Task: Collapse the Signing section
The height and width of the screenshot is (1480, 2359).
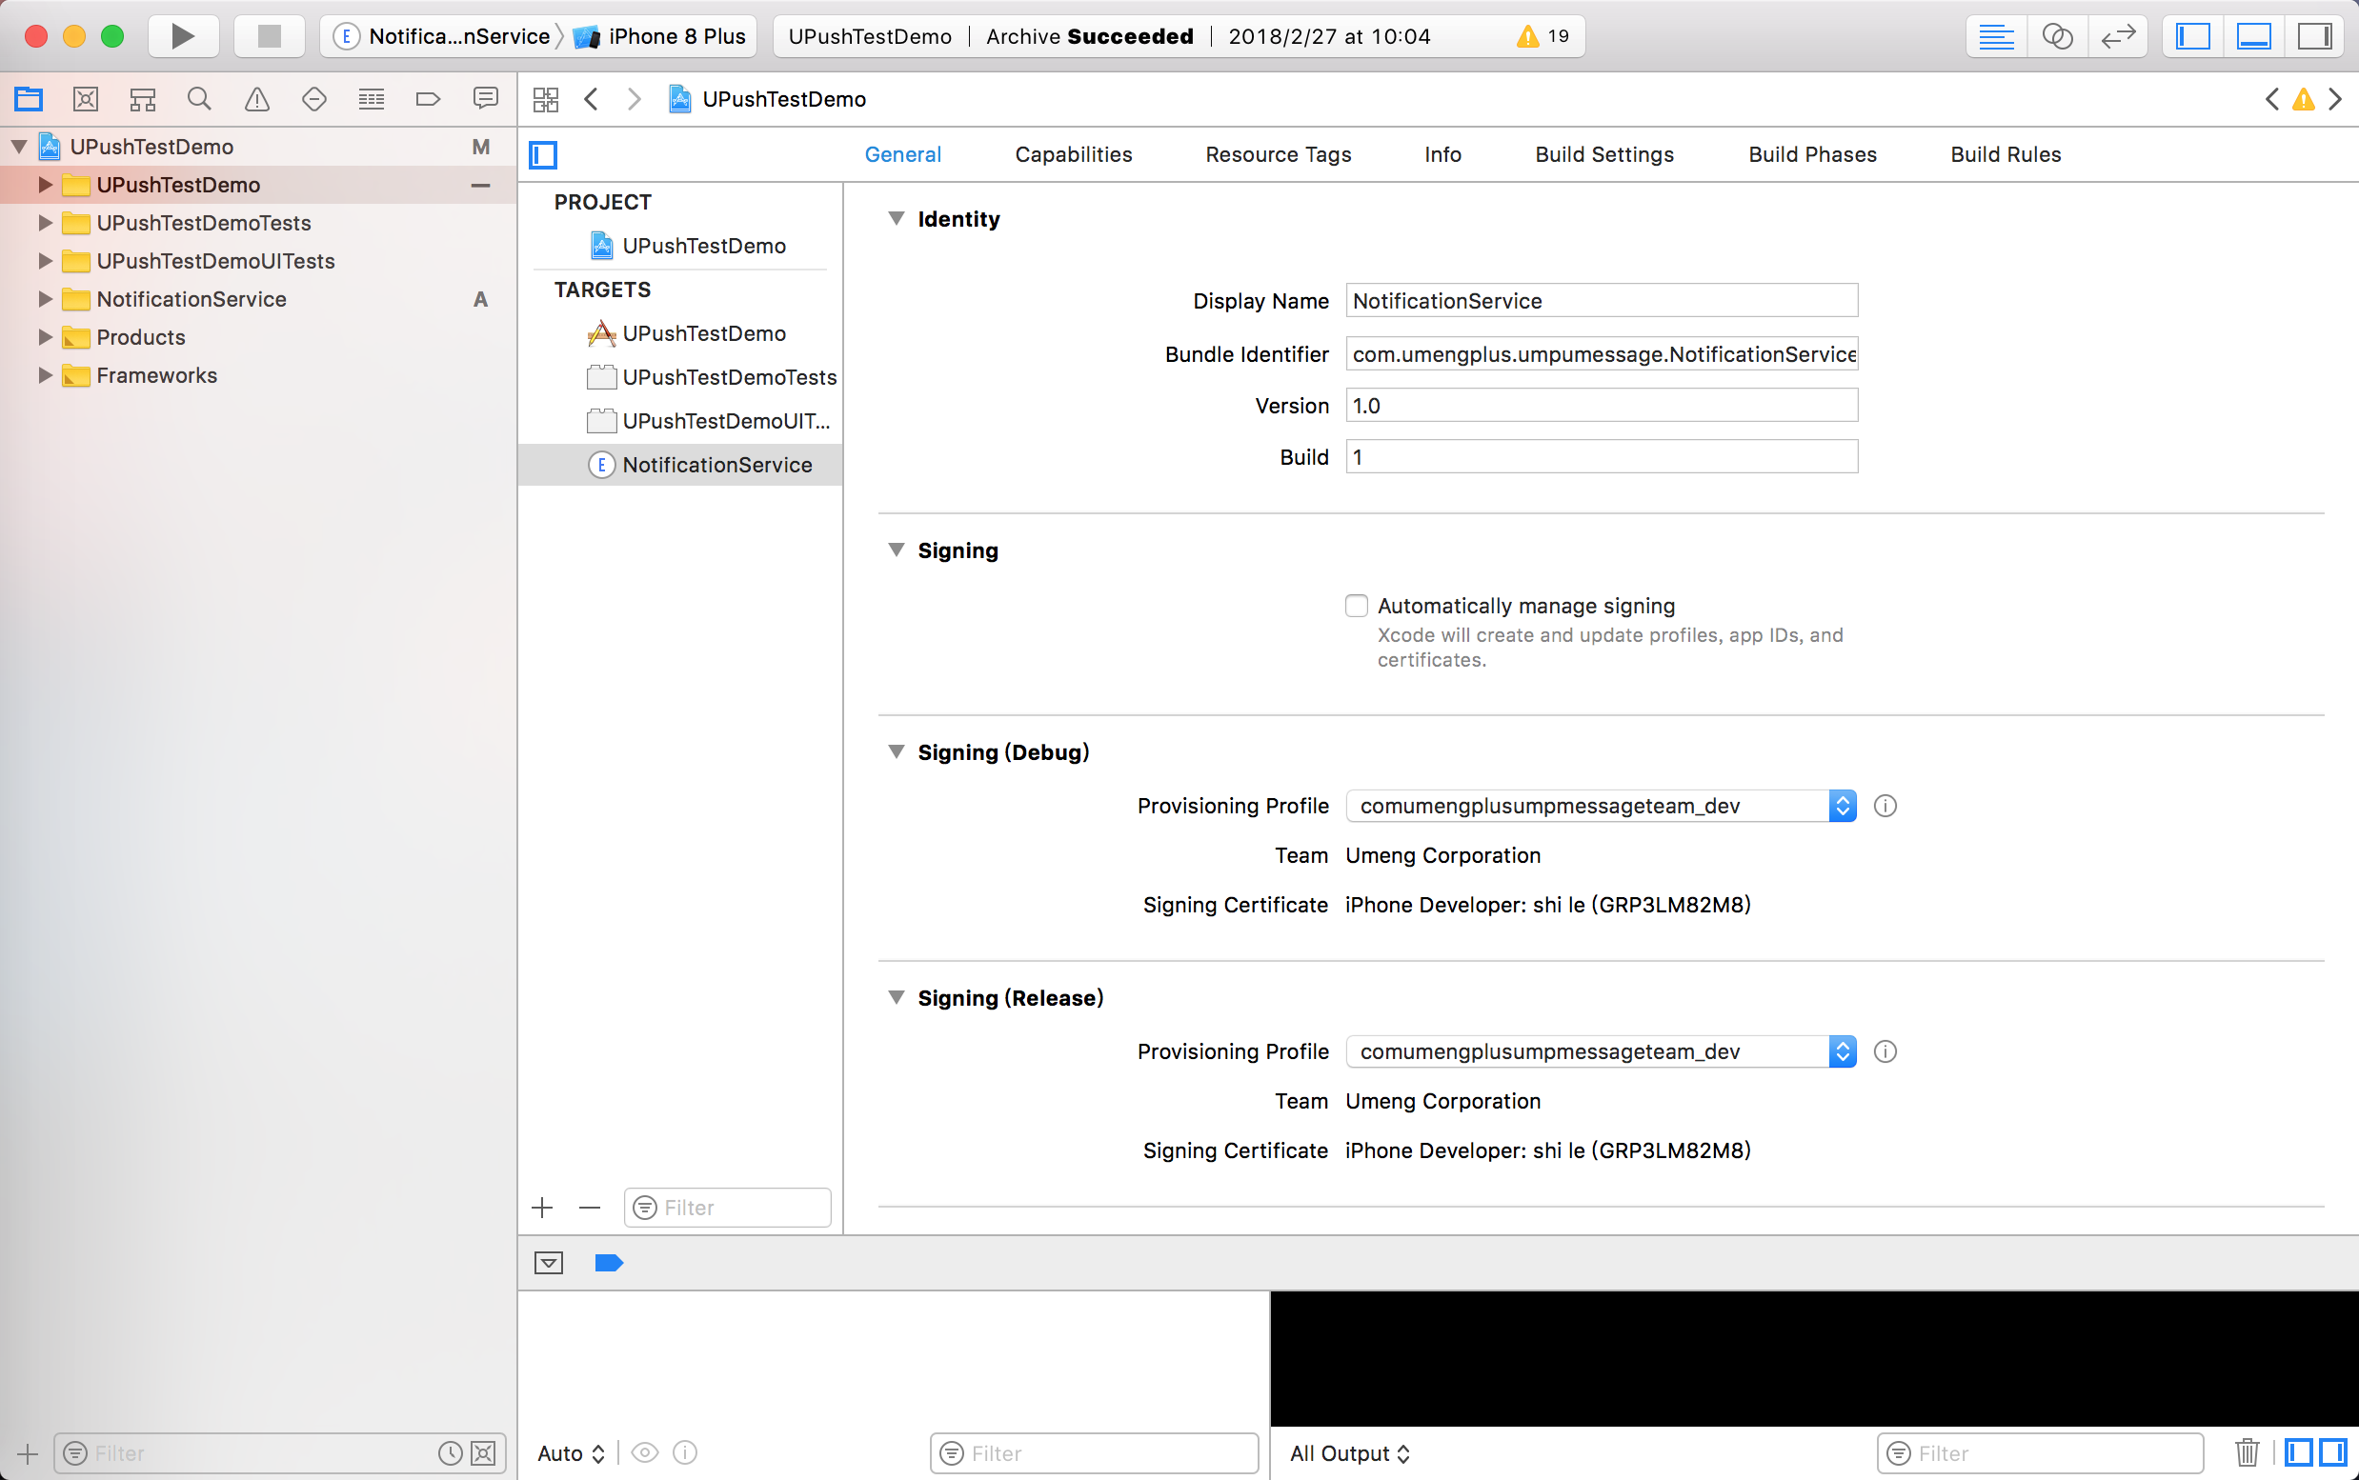Action: (x=896, y=550)
